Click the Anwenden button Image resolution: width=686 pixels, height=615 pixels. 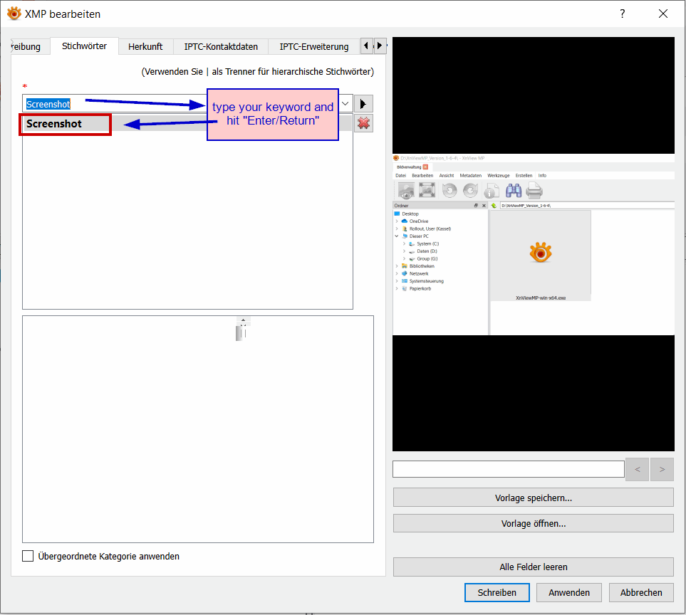568,592
